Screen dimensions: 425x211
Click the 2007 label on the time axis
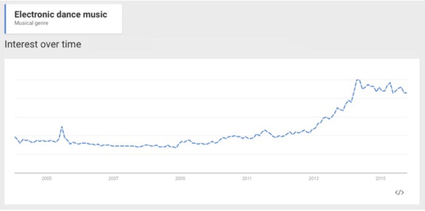[113, 179]
